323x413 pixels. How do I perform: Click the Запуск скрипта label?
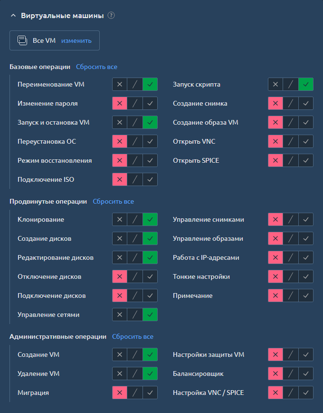tap(197, 85)
